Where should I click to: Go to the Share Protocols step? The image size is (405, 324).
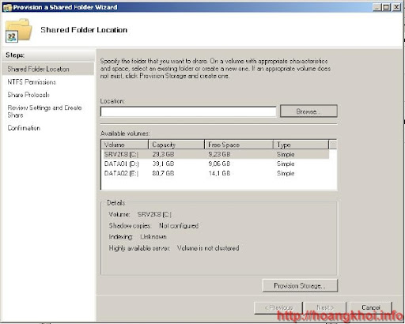pyautogui.click(x=28, y=95)
